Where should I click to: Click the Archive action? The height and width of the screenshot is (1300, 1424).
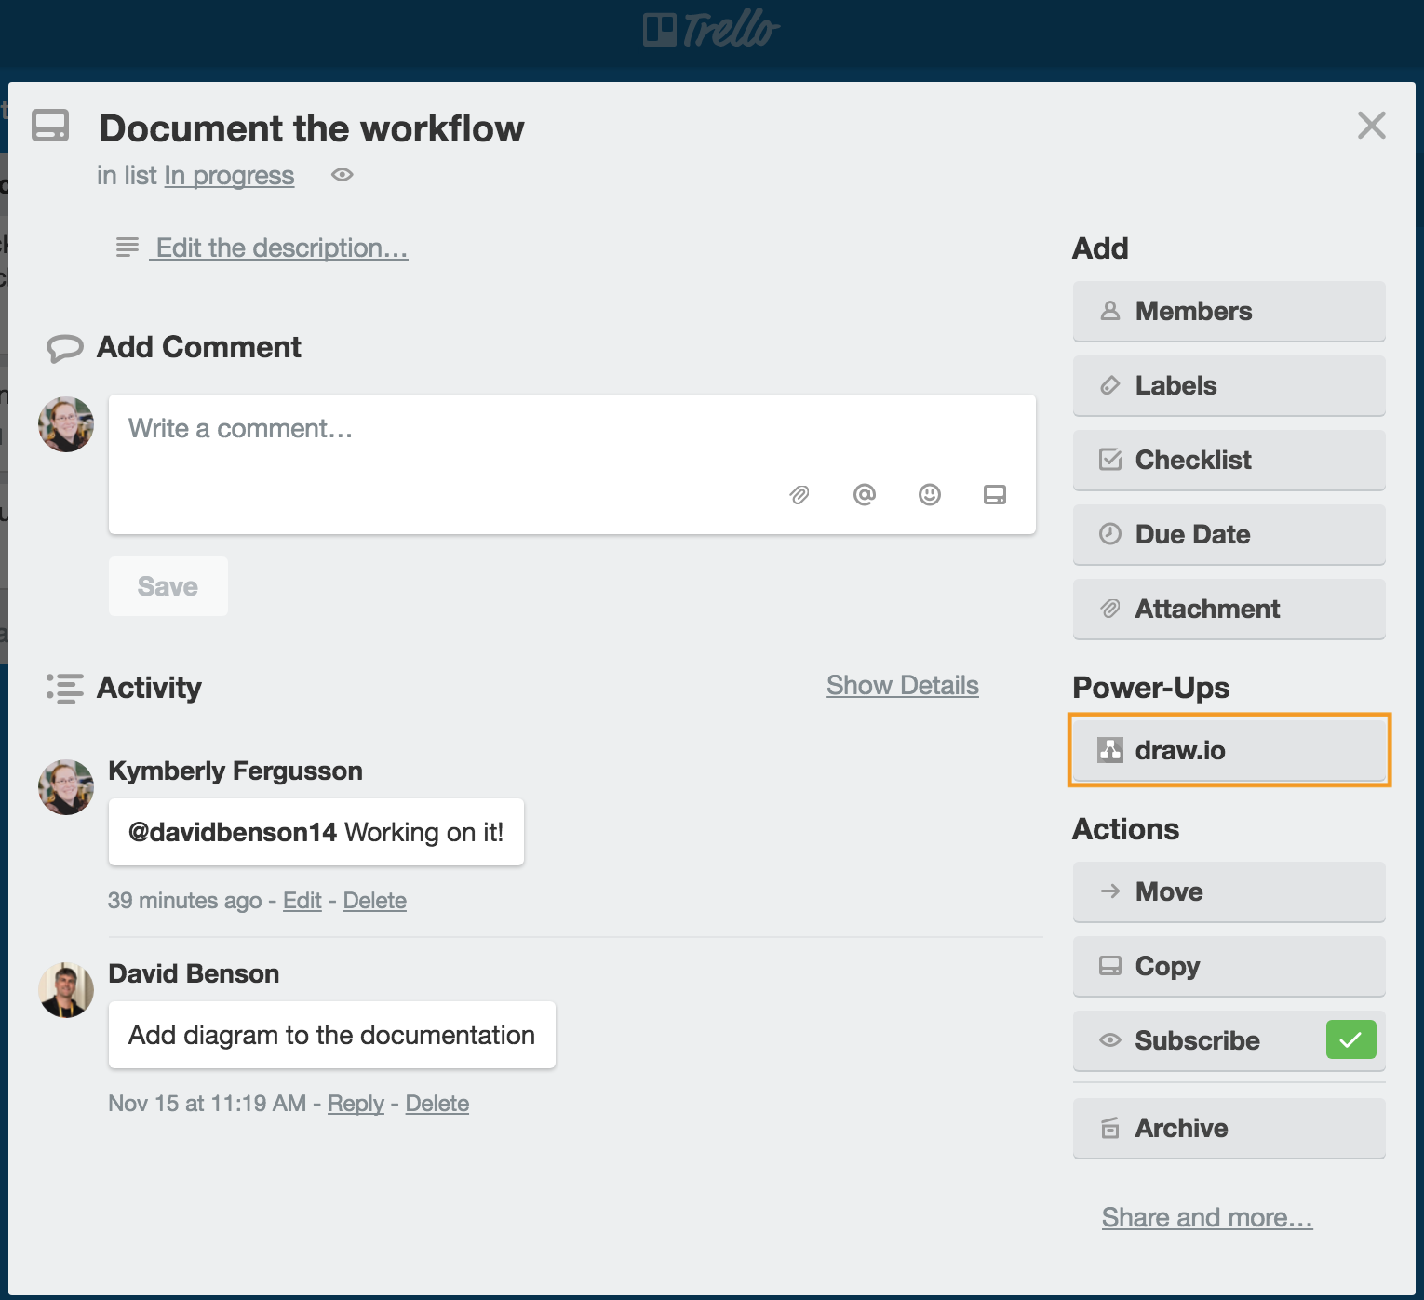(x=1229, y=1128)
